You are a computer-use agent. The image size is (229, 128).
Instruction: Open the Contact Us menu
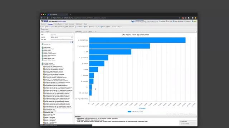[187, 21]
